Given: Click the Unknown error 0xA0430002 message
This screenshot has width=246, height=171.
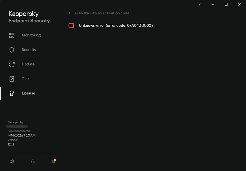Looking at the screenshot, I should pyautogui.click(x=116, y=25).
